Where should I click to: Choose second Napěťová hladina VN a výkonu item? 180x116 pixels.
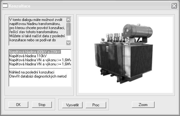40,64
